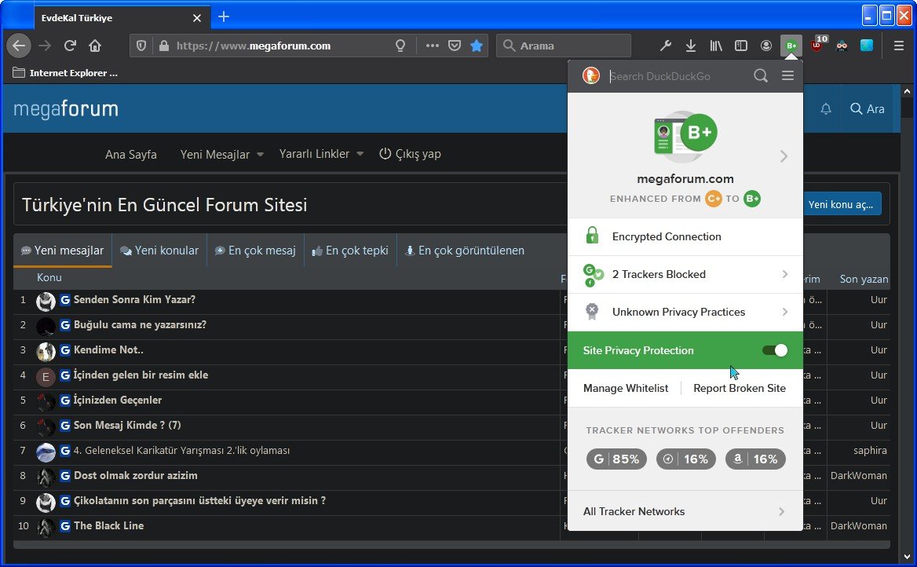Click the megaforum logo

pyautogui.click(x=66, y=109)
